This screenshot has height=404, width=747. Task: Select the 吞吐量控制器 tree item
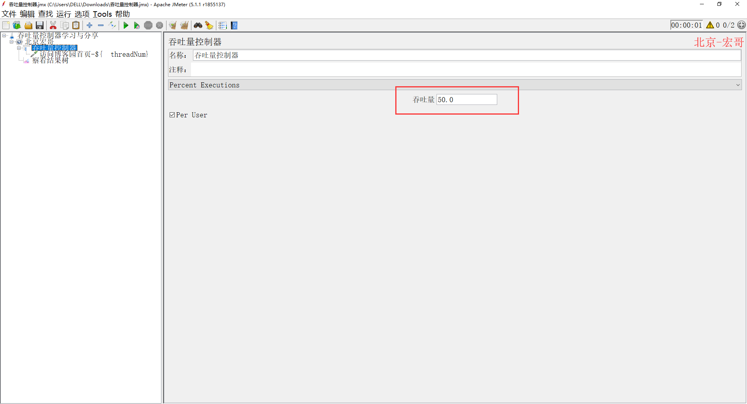(x=54, y=48)
